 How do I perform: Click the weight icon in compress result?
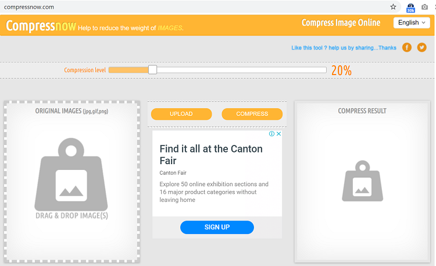pyautogui.click(x=362, y=181)
